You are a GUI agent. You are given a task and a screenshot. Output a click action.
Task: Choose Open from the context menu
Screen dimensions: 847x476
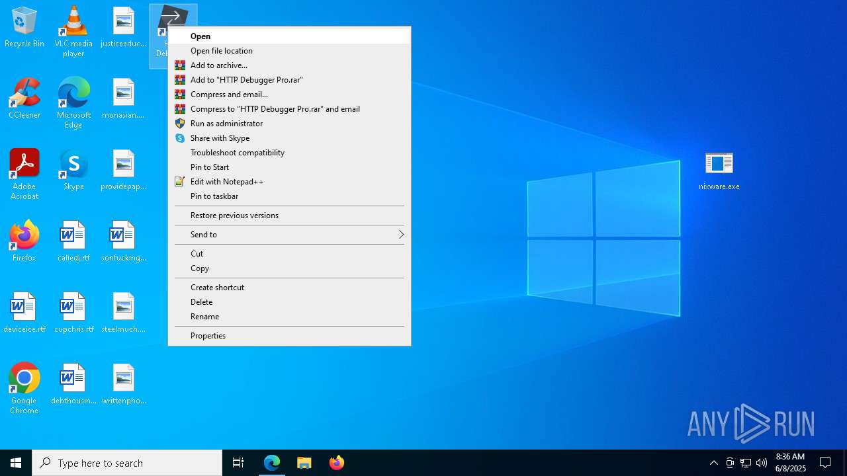[x=289, y=36]
